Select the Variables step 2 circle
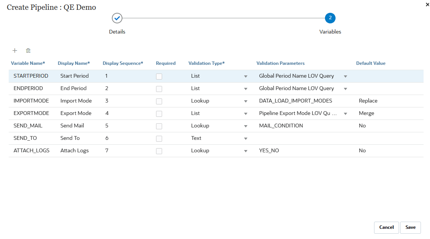 (330, 18)
